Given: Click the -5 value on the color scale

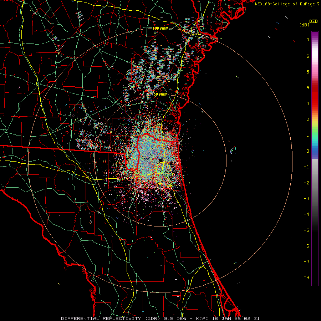Looking at the screenshot, I should 306,230.
